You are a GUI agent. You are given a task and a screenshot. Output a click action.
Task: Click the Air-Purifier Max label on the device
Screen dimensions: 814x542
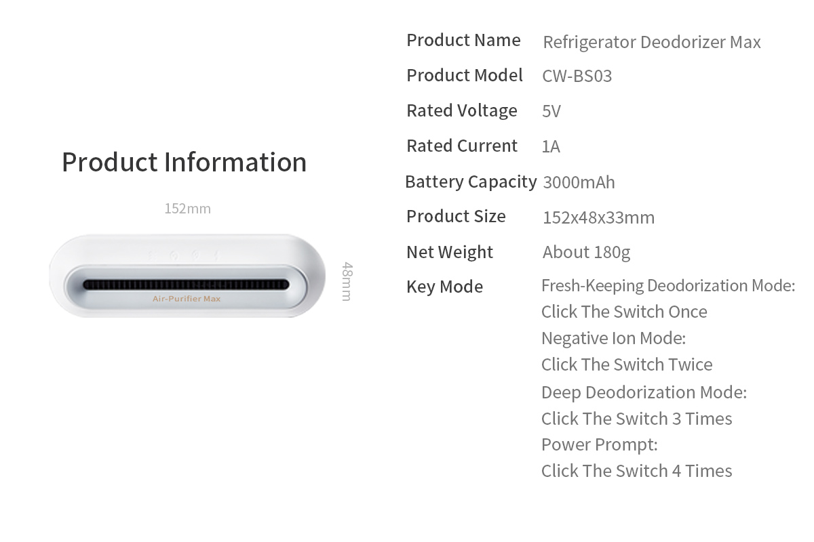pos(187,299)
